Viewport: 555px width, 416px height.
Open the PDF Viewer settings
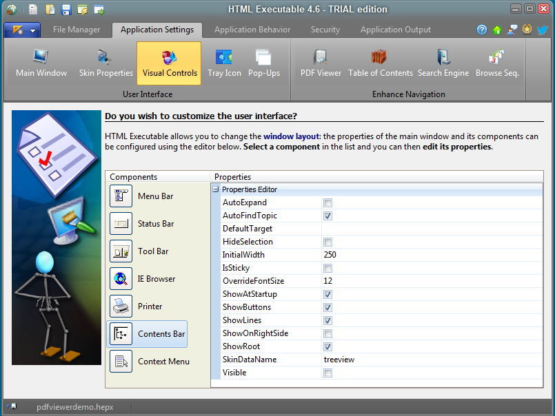pos(321,63)
